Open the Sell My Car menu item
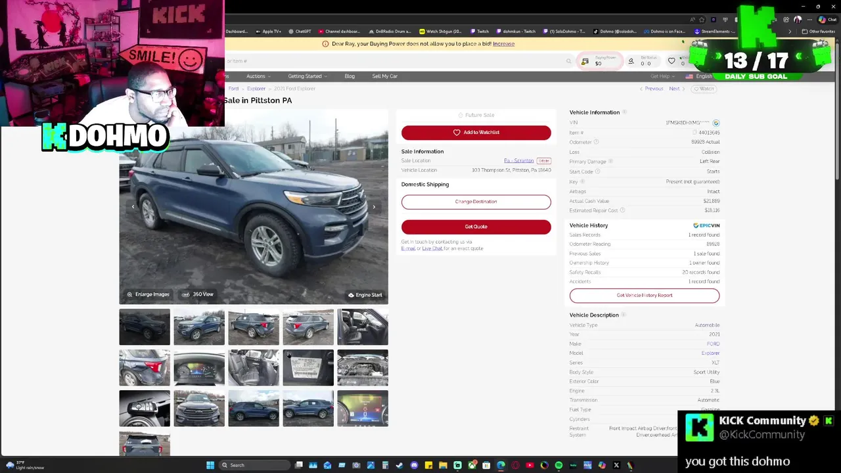Viewport: 841px width, 473px height. (384, 76)
